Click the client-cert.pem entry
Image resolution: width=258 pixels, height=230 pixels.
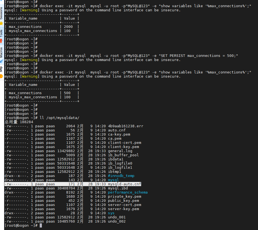tap(125, 143)
